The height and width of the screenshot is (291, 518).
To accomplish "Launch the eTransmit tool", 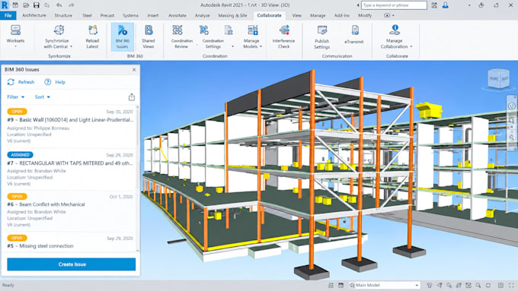I will pyautogui.click(x=354, y=34).
